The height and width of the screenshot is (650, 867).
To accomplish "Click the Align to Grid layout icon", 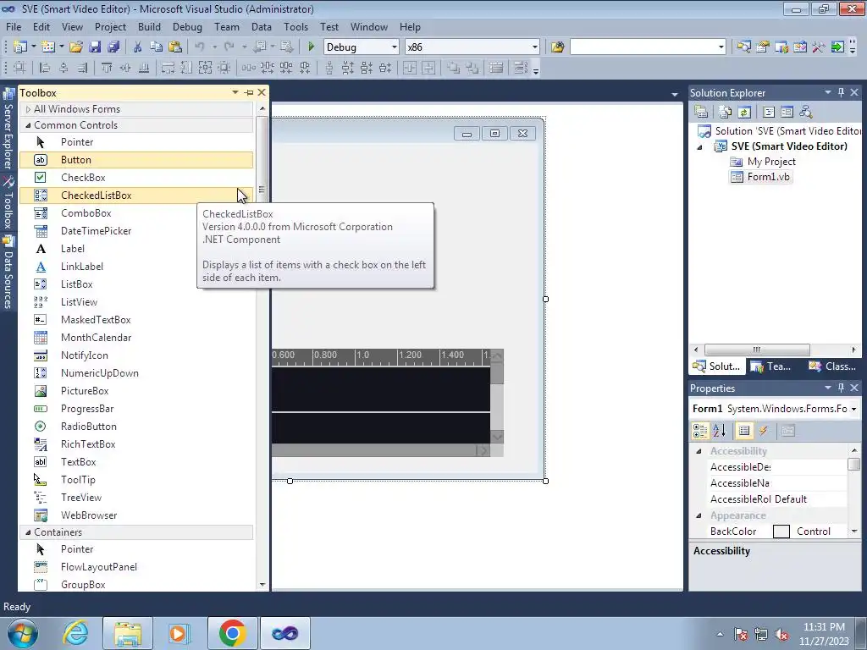I will click(20, 68).
